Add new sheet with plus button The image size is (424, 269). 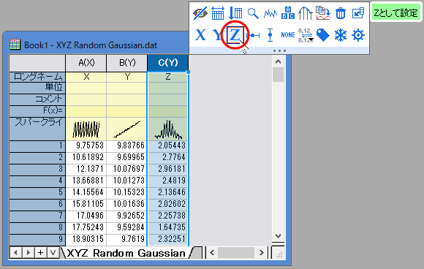[40, 253]
